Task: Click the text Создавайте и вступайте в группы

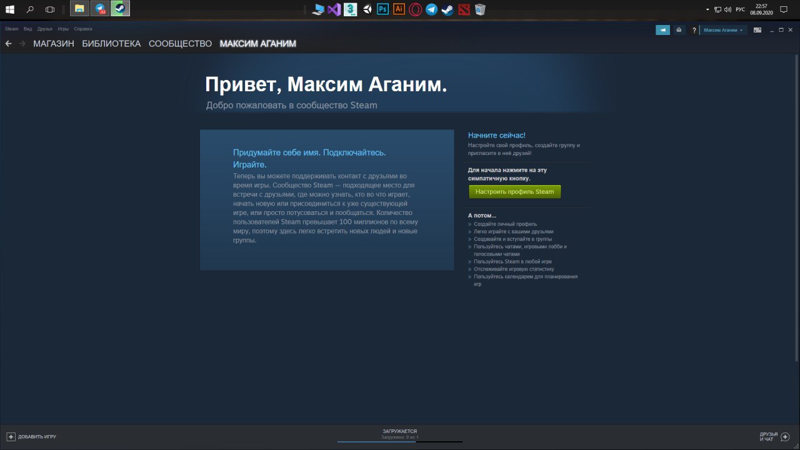Action: click(512, 239)
